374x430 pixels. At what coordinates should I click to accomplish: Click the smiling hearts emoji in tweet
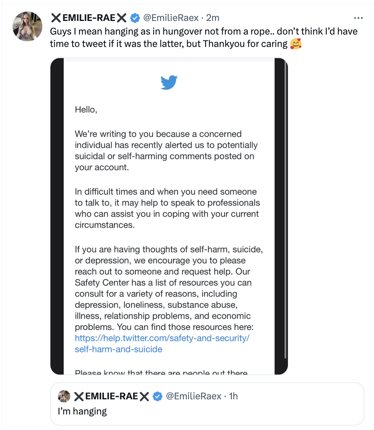[x=296, y=44]
